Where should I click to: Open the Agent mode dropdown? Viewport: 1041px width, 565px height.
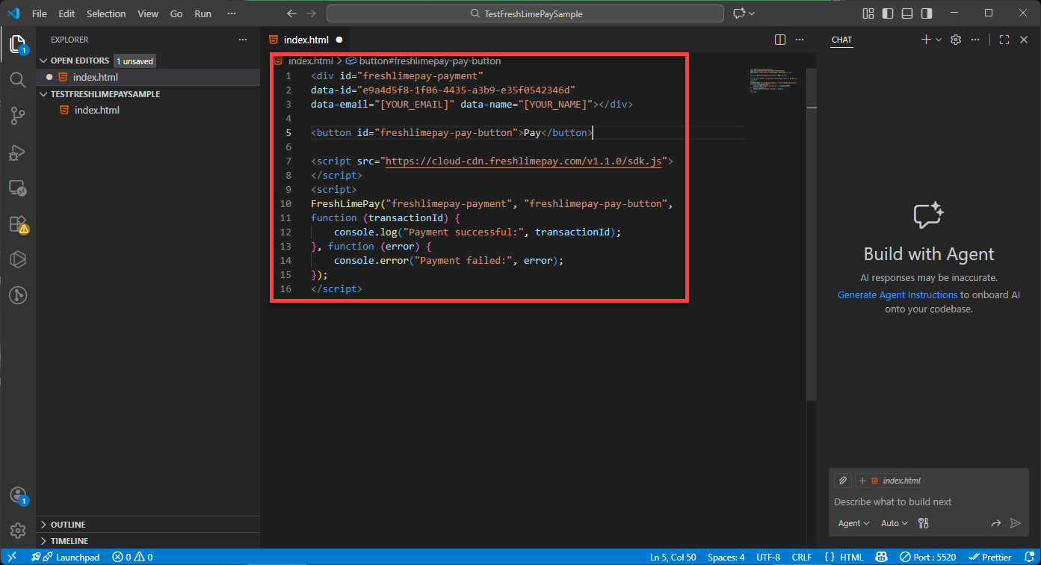coord(853,523)
